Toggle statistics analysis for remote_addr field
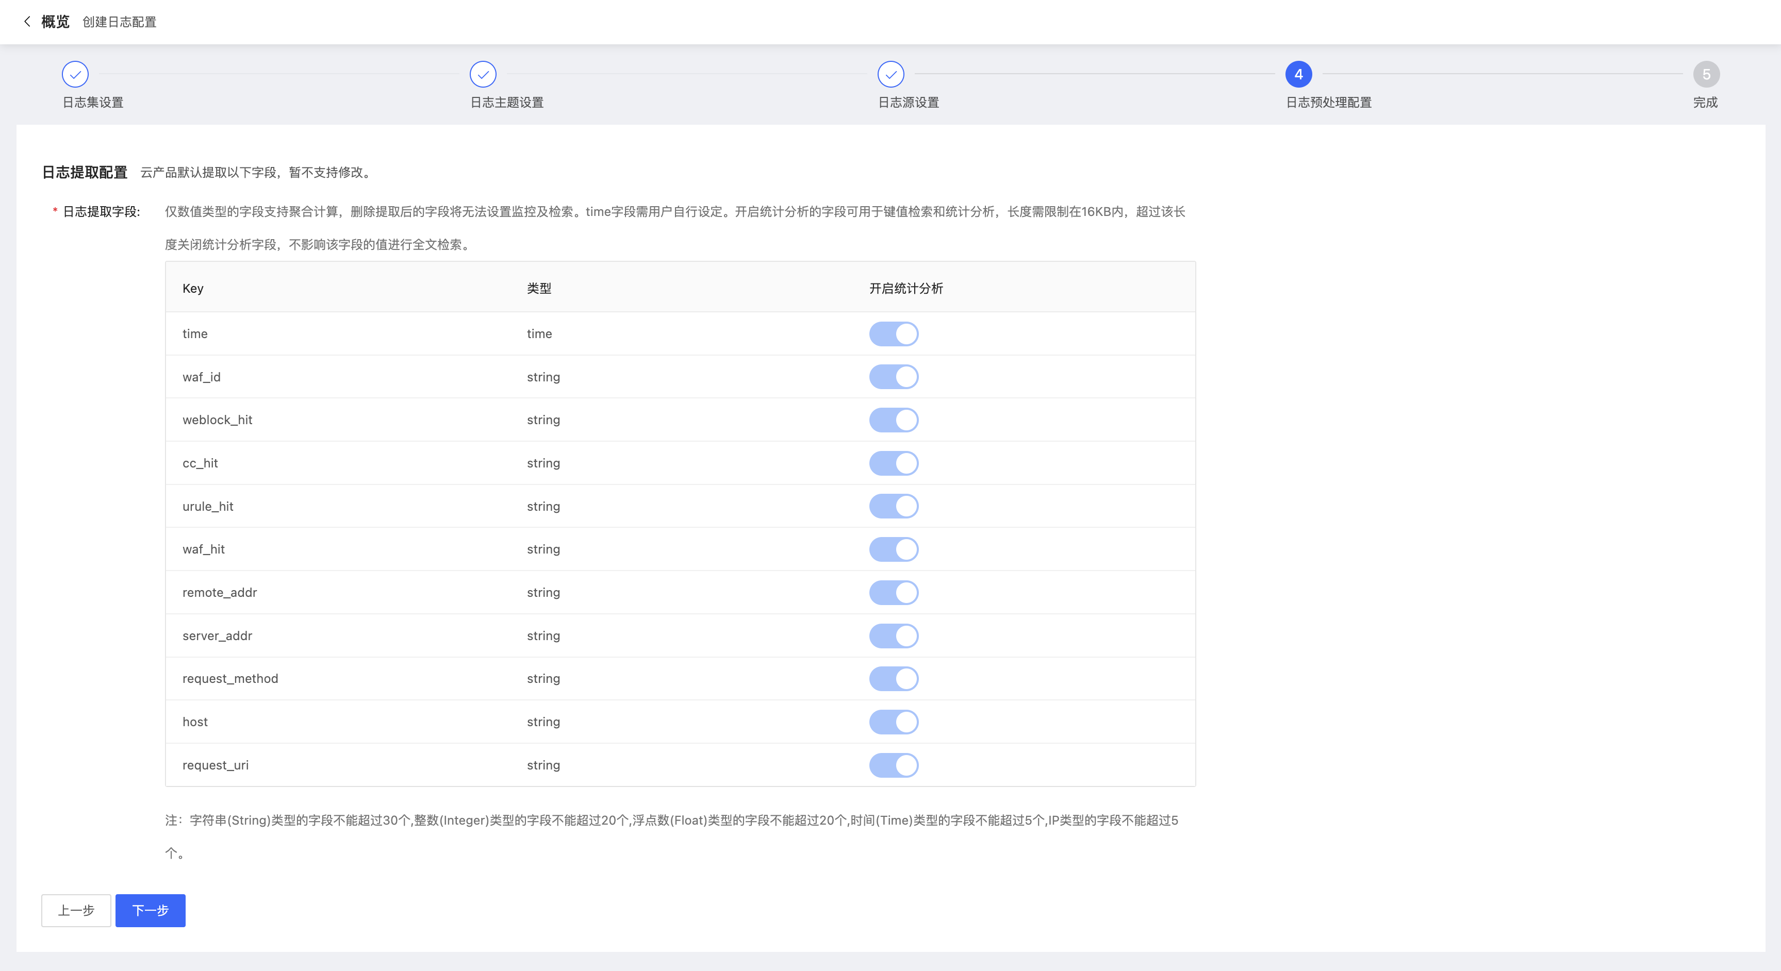The image size is (1781, 971). [893, 592]
